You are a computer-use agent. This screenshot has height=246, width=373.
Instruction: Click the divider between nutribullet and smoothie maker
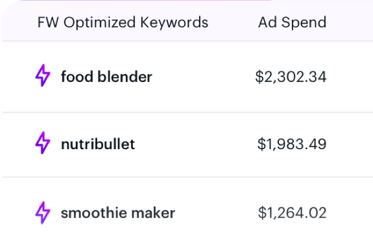[x=188, y=177]
